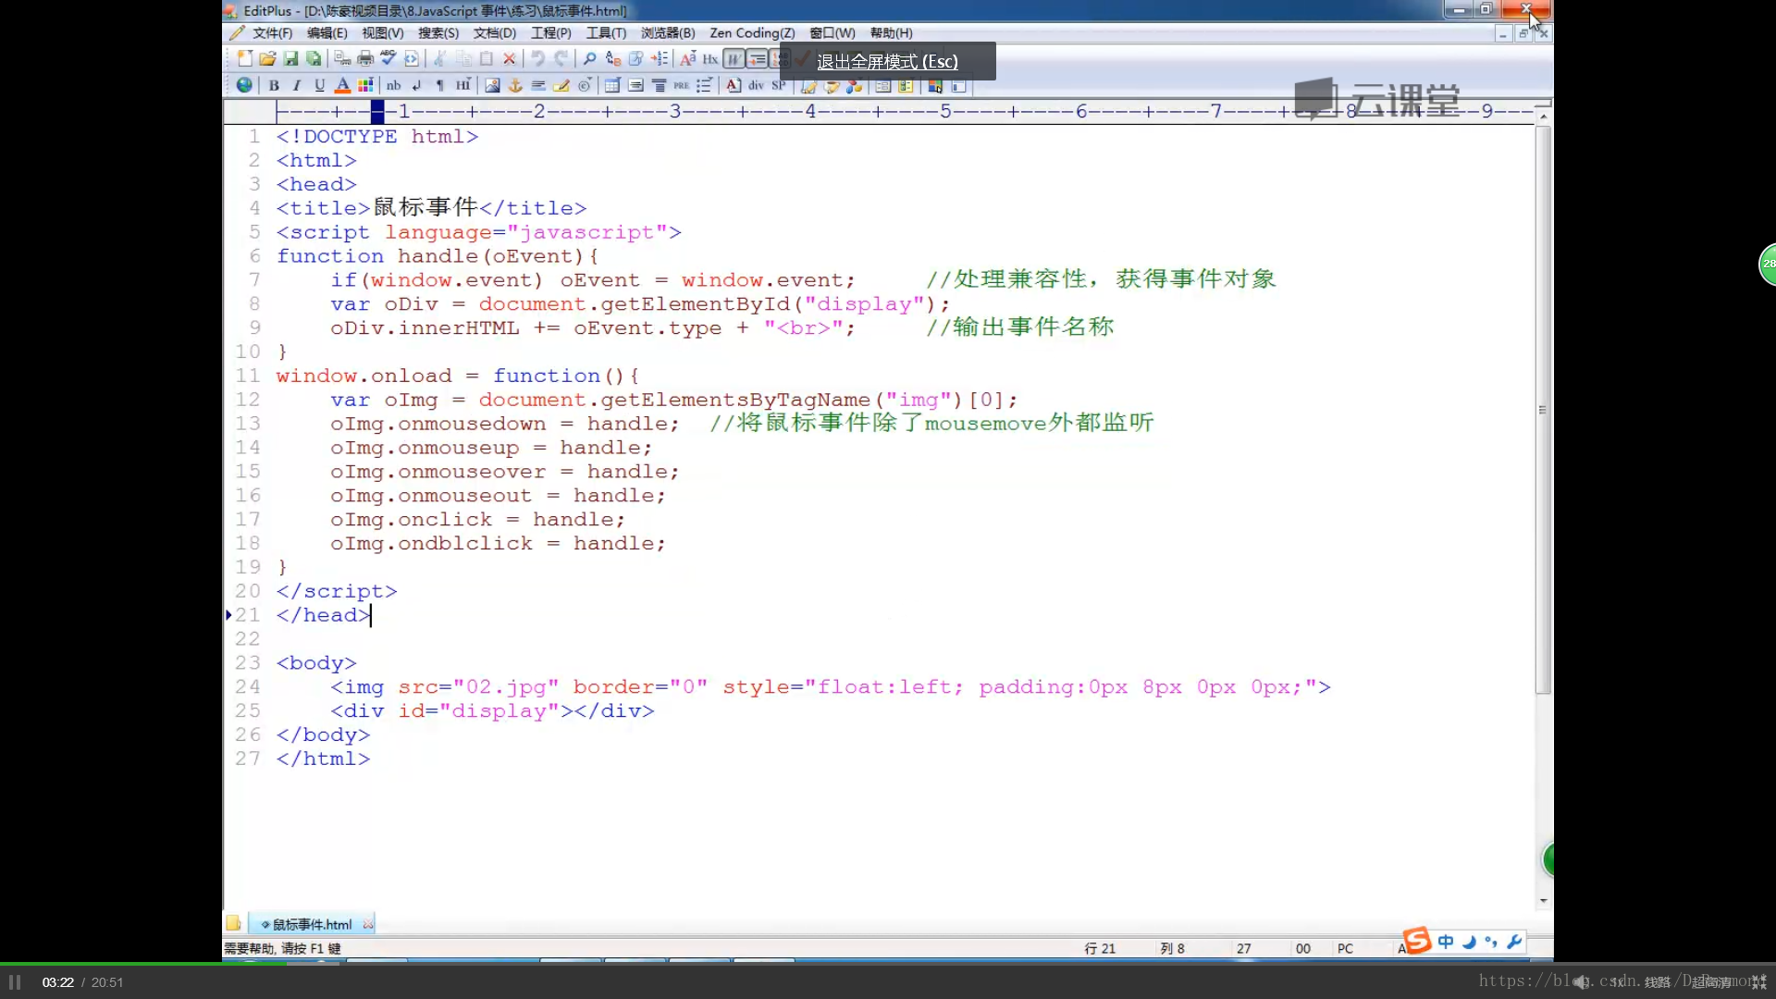Apply Bold with the B icon
This screenshot has height=999, width=1776.
point(274,85)
